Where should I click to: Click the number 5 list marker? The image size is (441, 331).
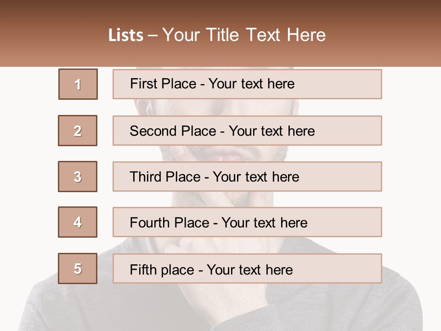click(78, 268)
